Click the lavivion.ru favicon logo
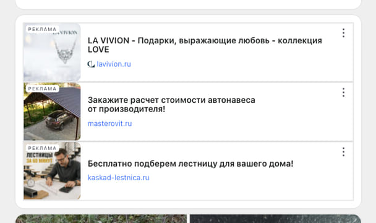 click(91, 64)
